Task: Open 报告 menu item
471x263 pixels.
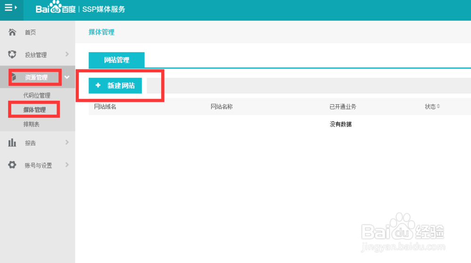Action: coord(30,143)
